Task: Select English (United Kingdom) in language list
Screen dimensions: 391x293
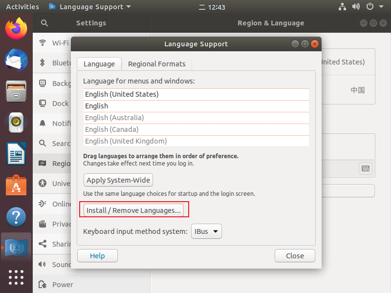Action: click(x=196, y=141)
